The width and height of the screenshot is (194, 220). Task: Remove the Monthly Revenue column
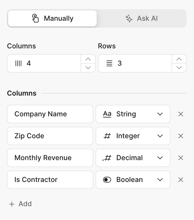point(181,158)
